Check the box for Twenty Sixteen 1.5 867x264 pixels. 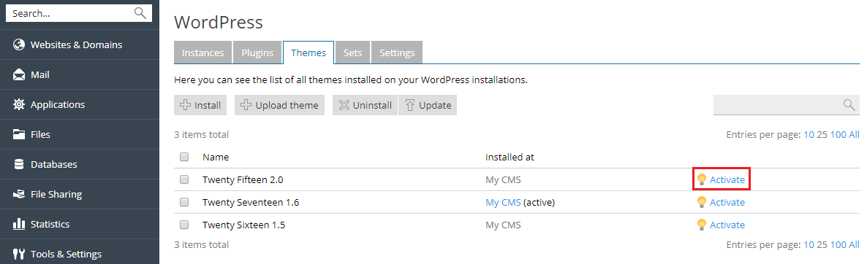184,225
